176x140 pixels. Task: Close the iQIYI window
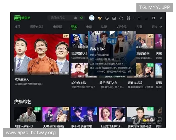[161, 18]
